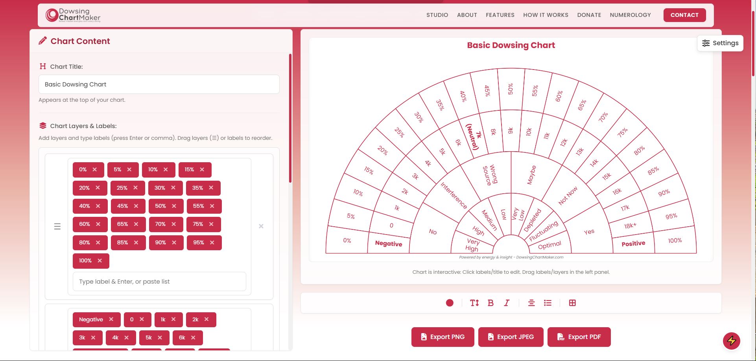
Task: Remove the 80% label tag
Action: (x=98, y=242)
